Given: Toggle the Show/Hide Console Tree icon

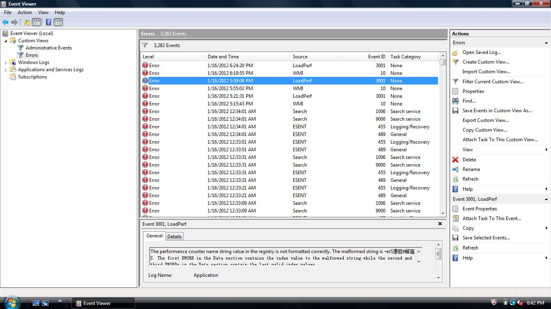Looking at the screenshot, I should (x=36, y=23).
